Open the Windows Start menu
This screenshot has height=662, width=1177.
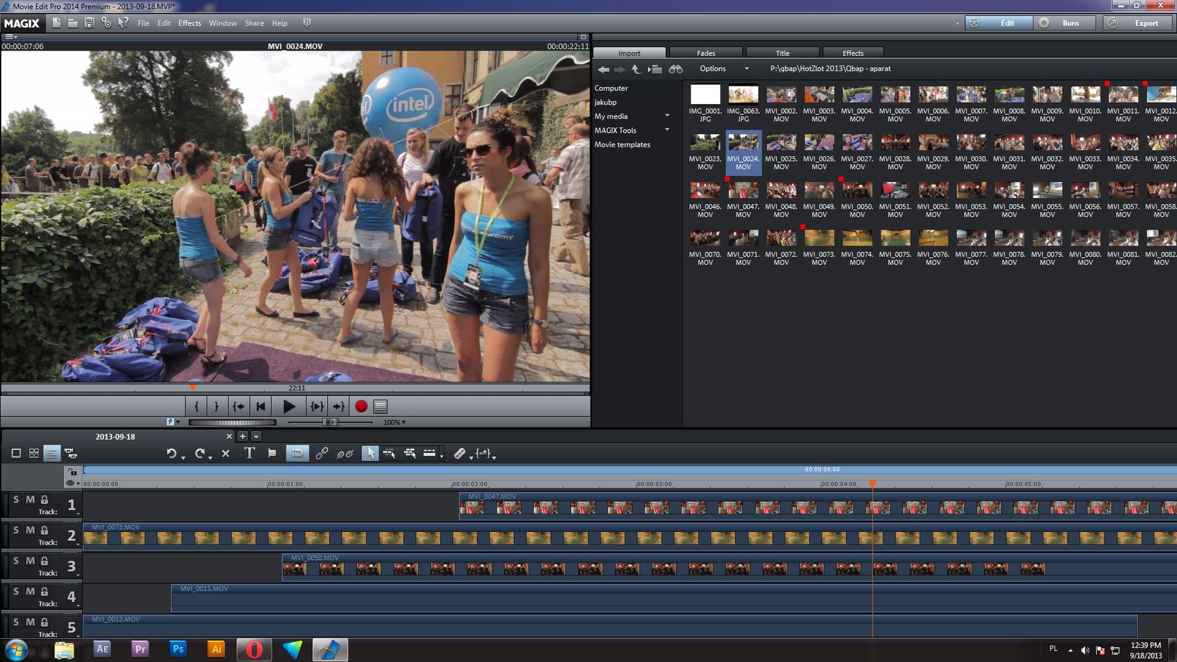tap(16, 649)
